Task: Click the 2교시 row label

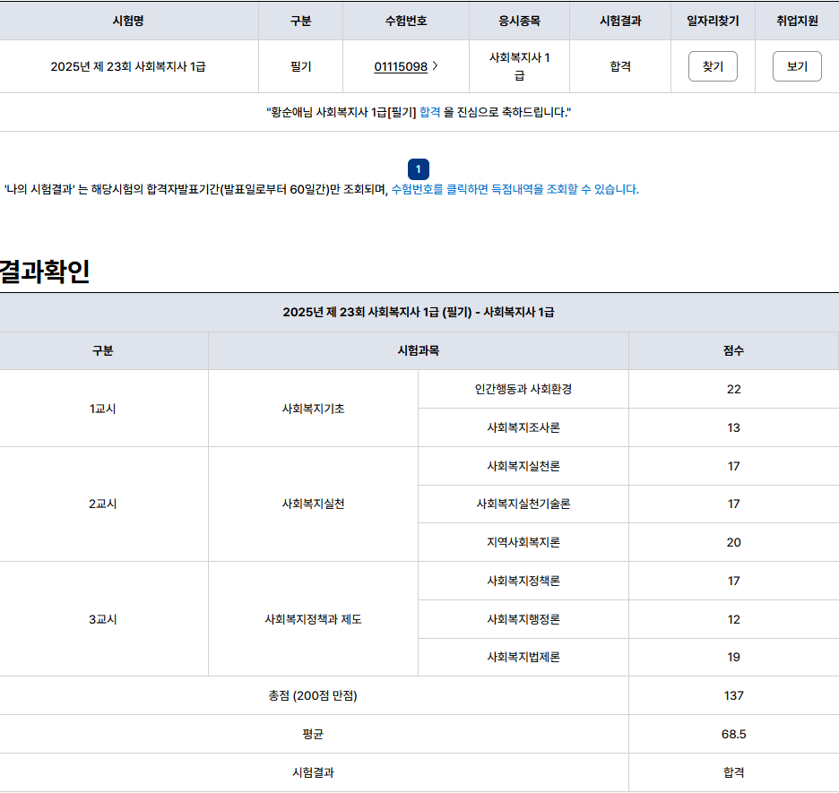Action: pos(103,504)
